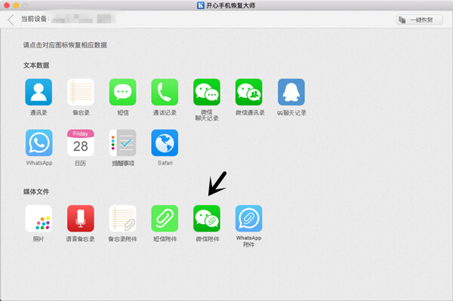Screen dimensions: 453x301
Task: Click the red close window button
Action: point(7,5)
